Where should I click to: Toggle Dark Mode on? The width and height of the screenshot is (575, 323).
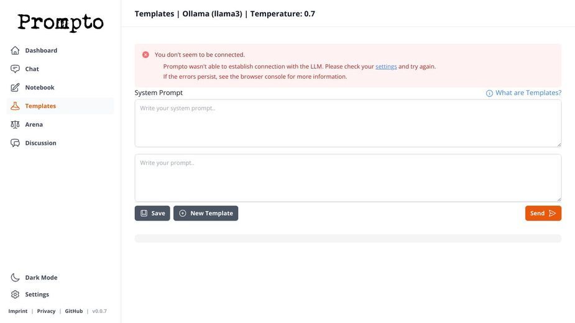click(x=34, y=278)
